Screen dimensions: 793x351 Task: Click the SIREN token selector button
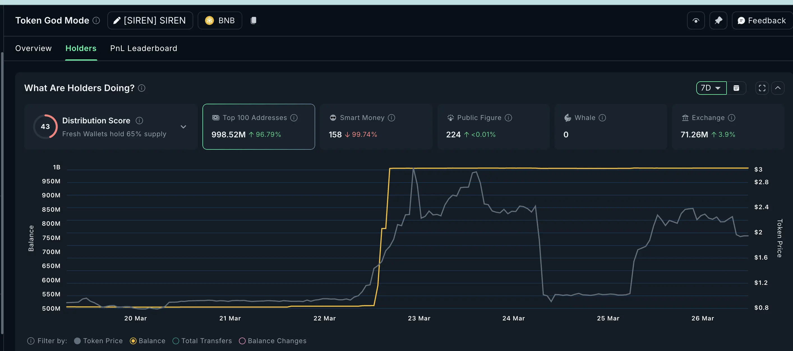[150, 20]
